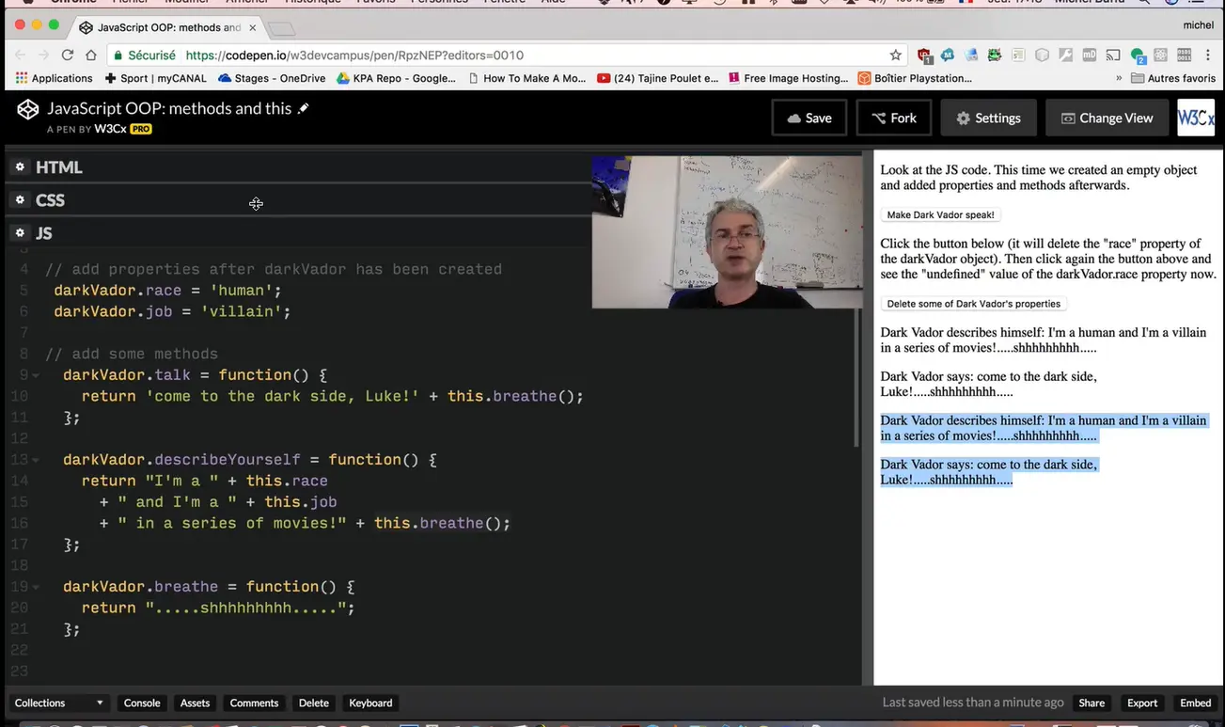This screenshot has width=1225, height=727.
Task: Click the JS editor vertical scrollbar
Action: (x=856, y=376)
